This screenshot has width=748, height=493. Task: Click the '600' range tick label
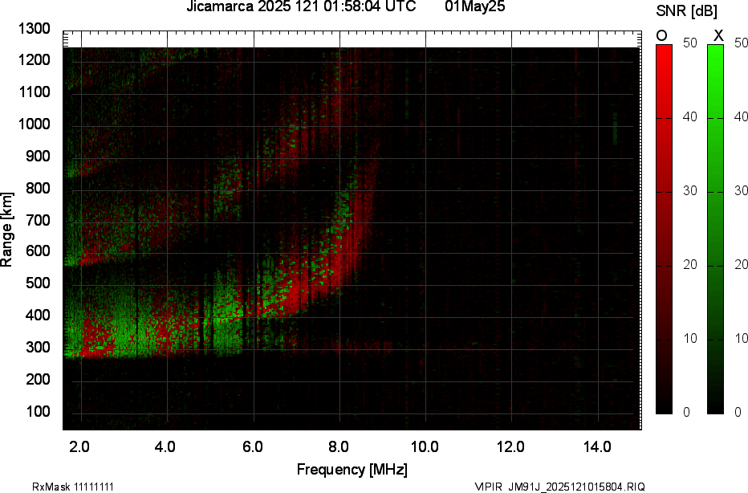tap(38, 251)
